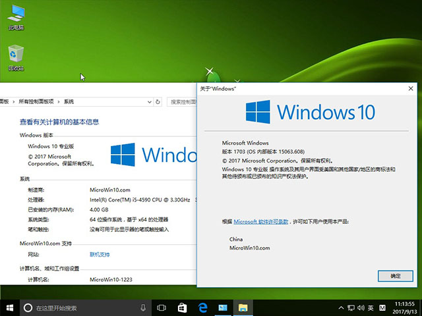Launch Microsoft Store from taskbar

point(182,307)
